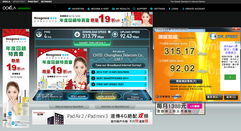241x131 pixels.
Task: Click the 4 ms ping value
Action: 48,36
